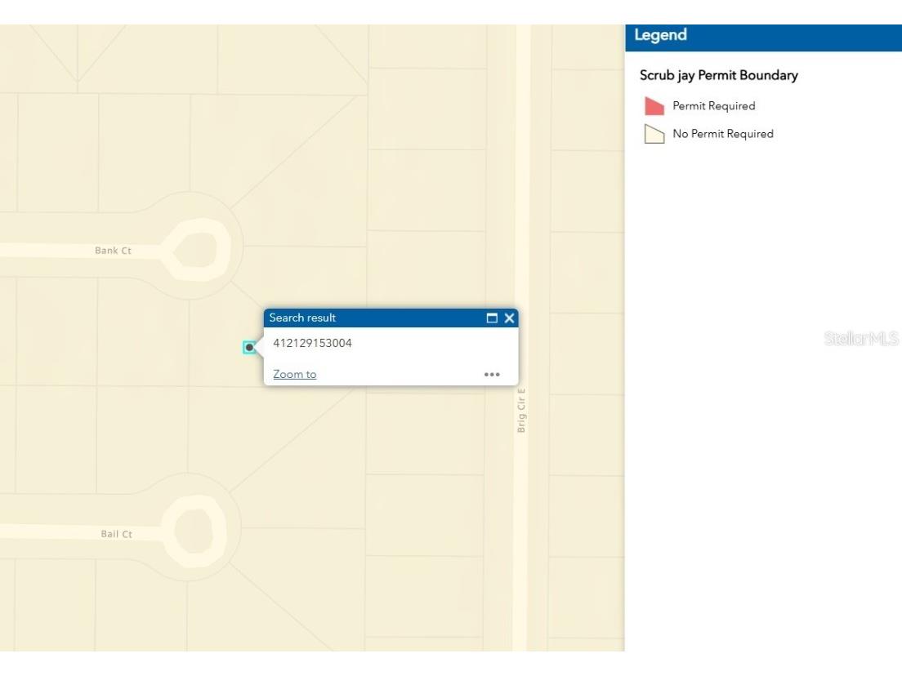This screenshot has width=902, height=676.
Task: Select the Bail Ct street label
Action: tap(116, 534)
